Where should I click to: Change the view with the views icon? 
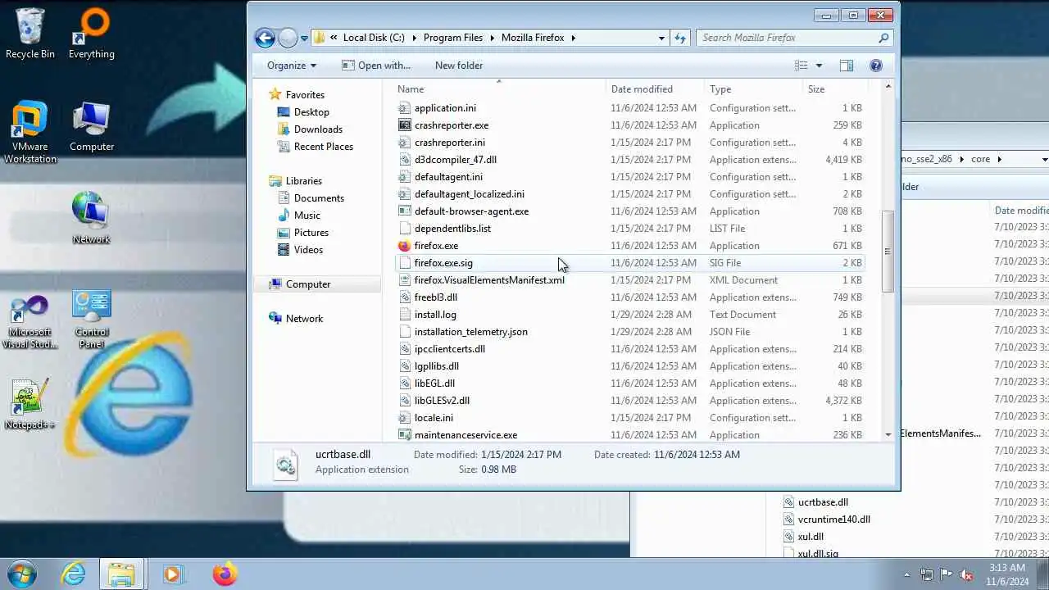point(802,66)
